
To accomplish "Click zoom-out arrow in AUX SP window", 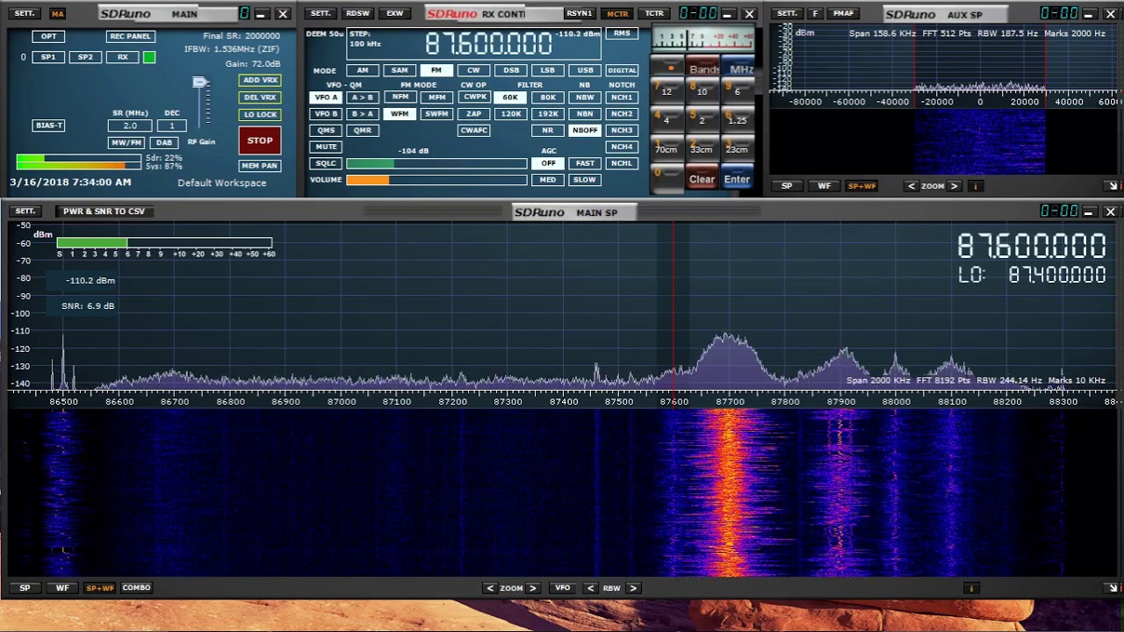I will pyautogui.click(x=911, y=186).
